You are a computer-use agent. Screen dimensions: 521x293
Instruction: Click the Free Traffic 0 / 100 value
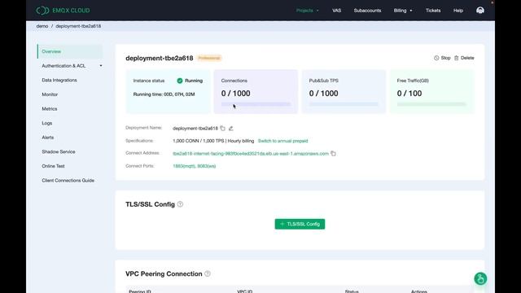click(409, 94)
